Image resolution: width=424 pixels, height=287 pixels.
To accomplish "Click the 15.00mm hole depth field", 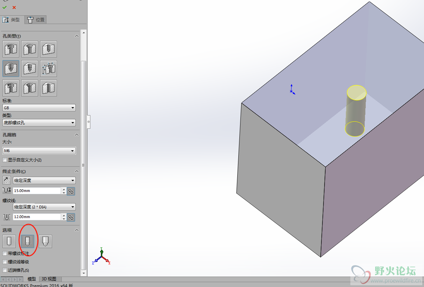I will pyautogui.click(x=37, y=191).
